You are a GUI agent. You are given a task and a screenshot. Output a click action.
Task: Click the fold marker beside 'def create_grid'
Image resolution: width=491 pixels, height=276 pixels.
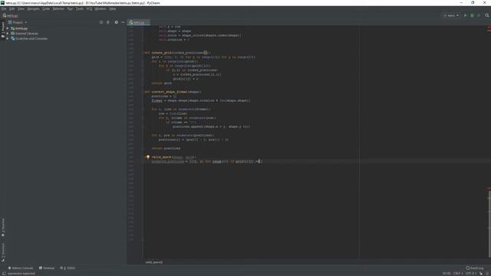click(143, 53)
